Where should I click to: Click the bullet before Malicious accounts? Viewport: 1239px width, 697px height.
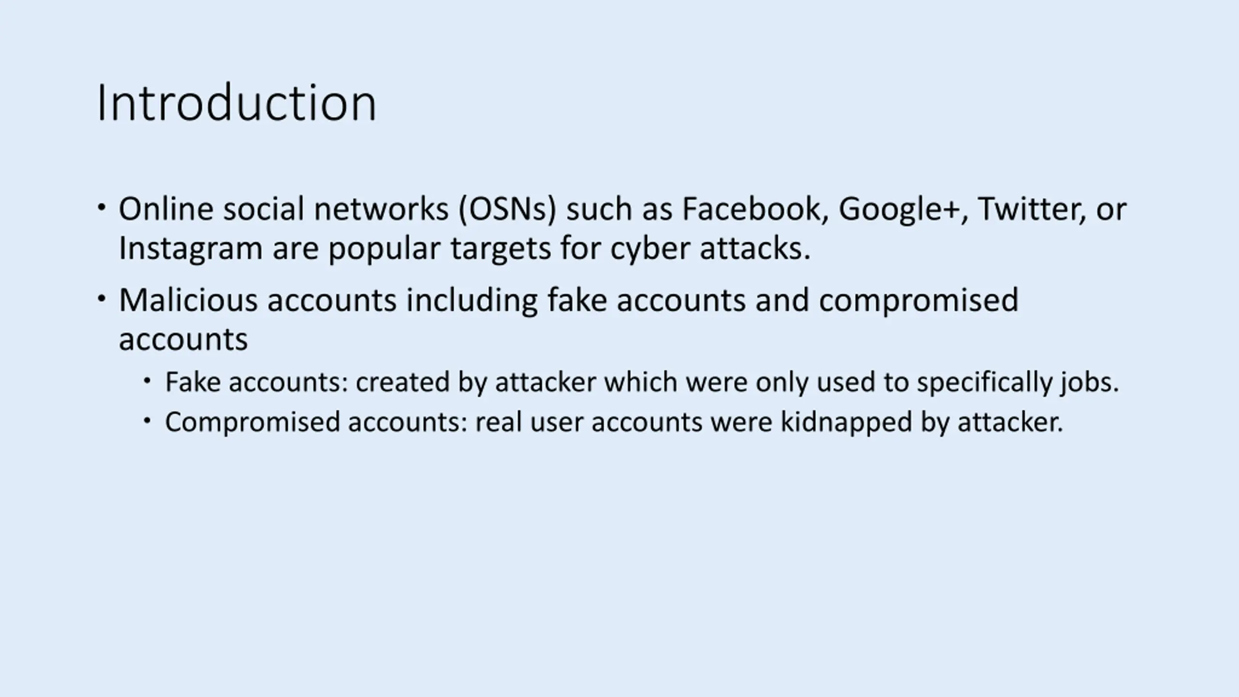pyautogui.click(x=101, y=299)
